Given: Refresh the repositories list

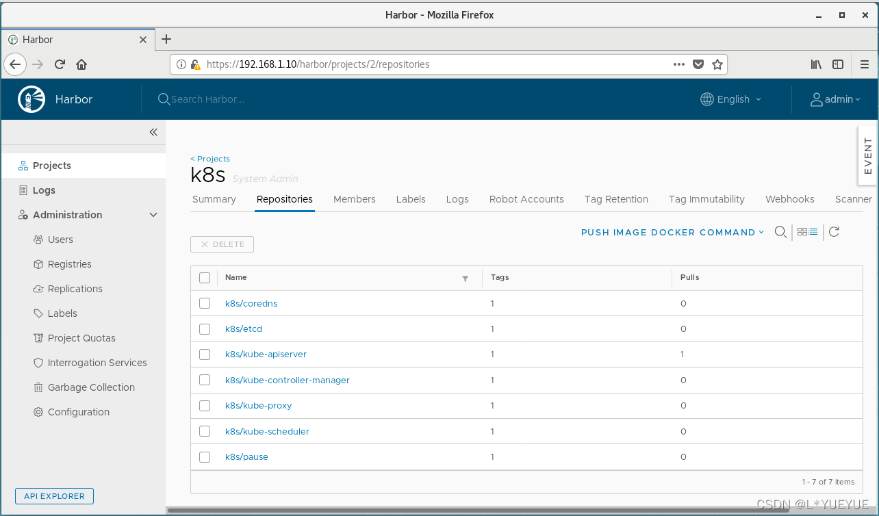Looking at the screenshot, I should click(834, 232).
